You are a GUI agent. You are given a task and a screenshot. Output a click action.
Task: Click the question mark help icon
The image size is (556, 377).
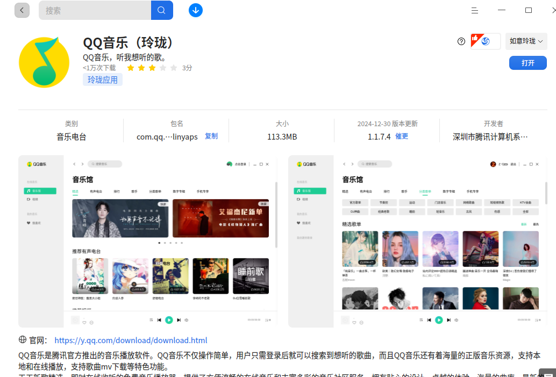pyautogui.click(x=461, y=41)
